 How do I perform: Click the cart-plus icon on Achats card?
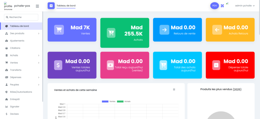click(111, 33)
